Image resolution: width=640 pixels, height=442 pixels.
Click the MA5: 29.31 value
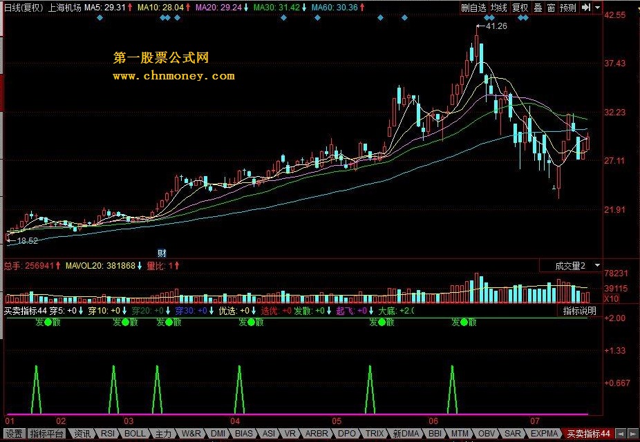point(105,8)
